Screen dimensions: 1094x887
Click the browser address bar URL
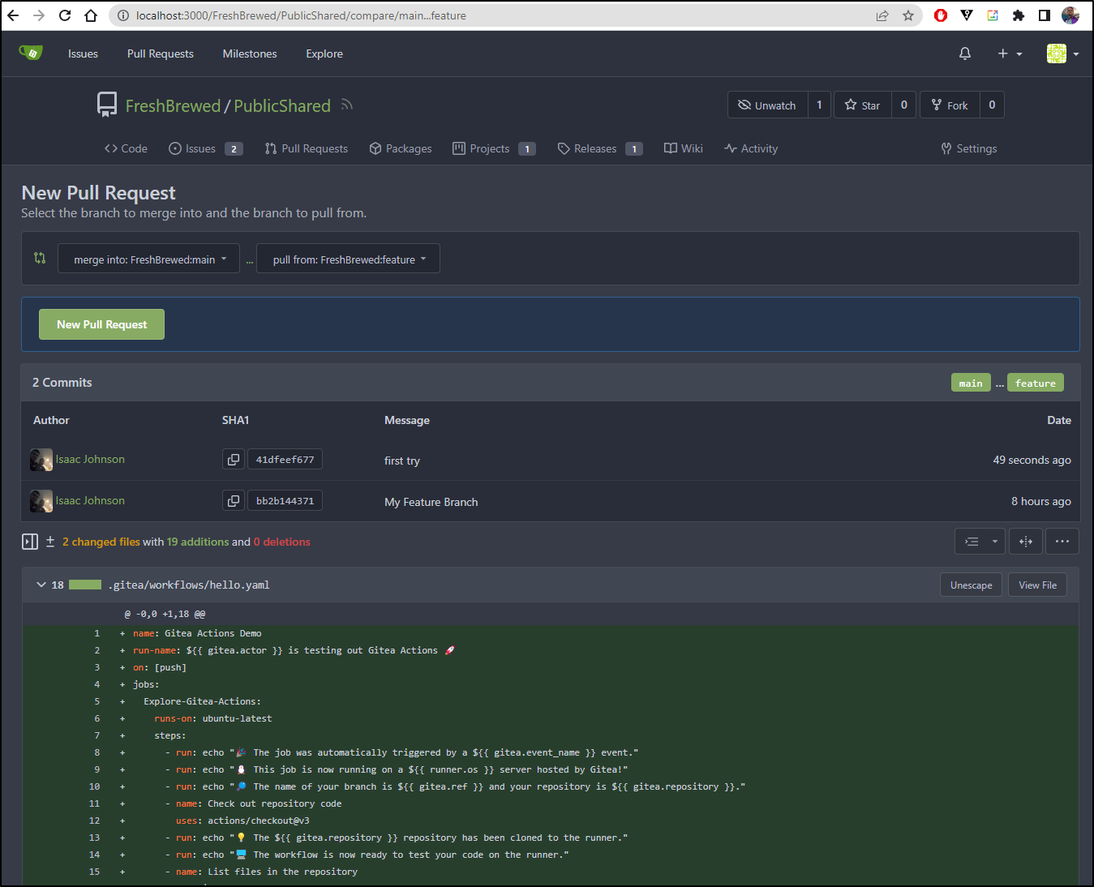click(x=301, y=15)
